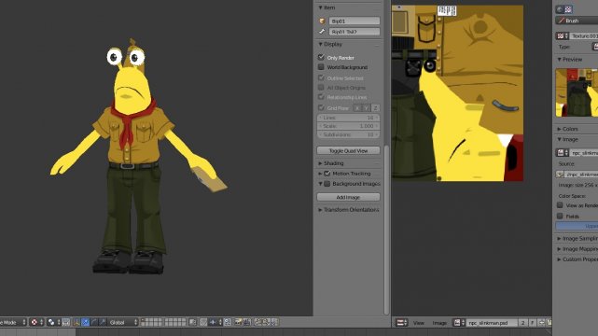Toggle grid floor Y axis button
Screen dimensions: 598x336
366,108
